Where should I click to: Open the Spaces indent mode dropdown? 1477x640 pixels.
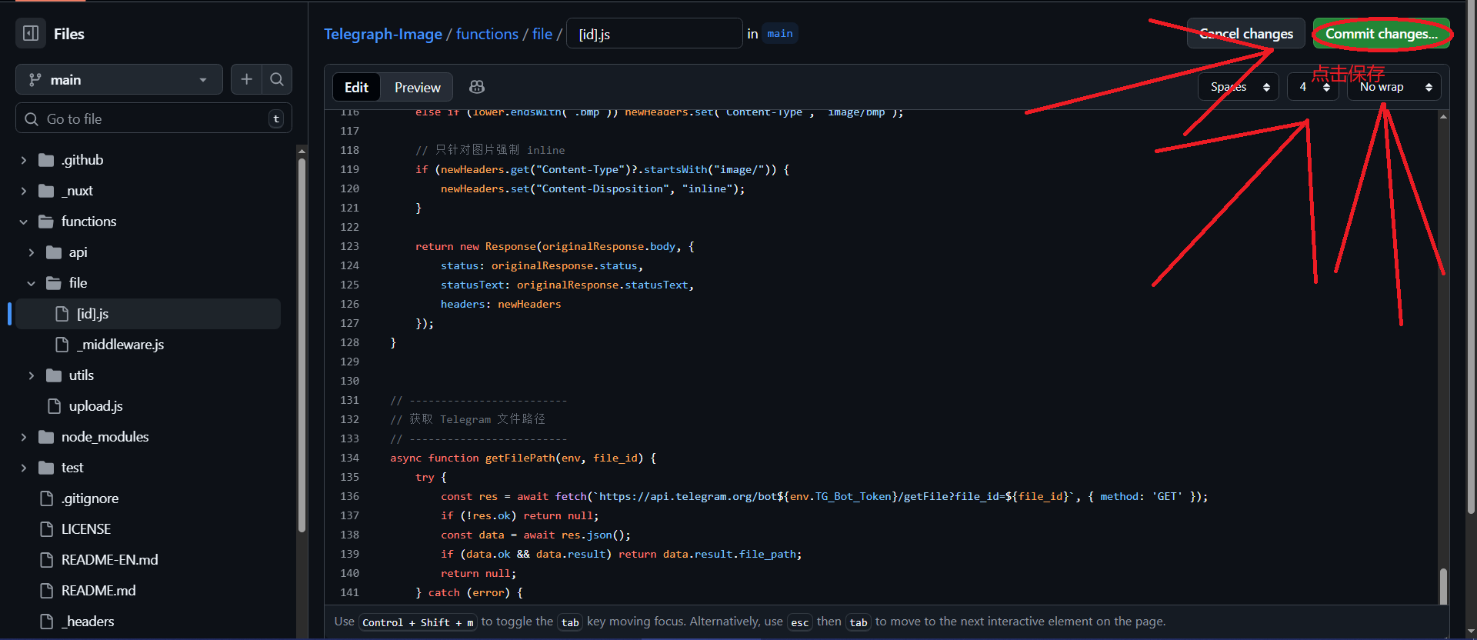click(x=1238, y=87)
